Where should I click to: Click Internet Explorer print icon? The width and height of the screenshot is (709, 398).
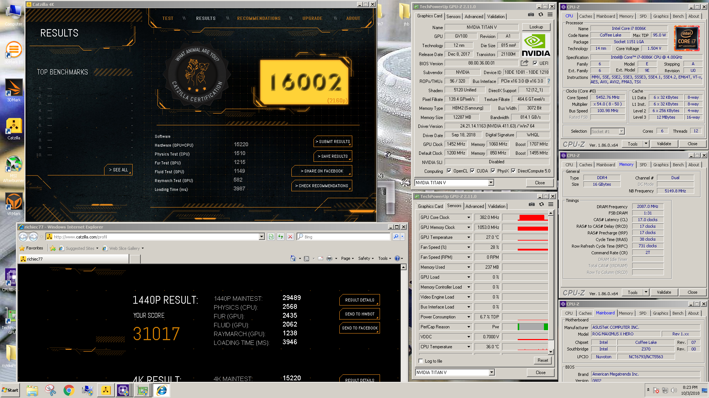click(x=329, y=258)
